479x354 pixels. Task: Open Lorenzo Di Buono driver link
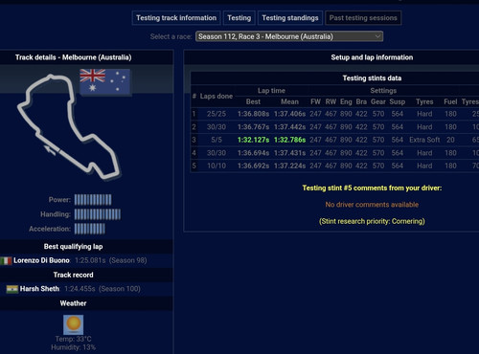coord(41,260)
